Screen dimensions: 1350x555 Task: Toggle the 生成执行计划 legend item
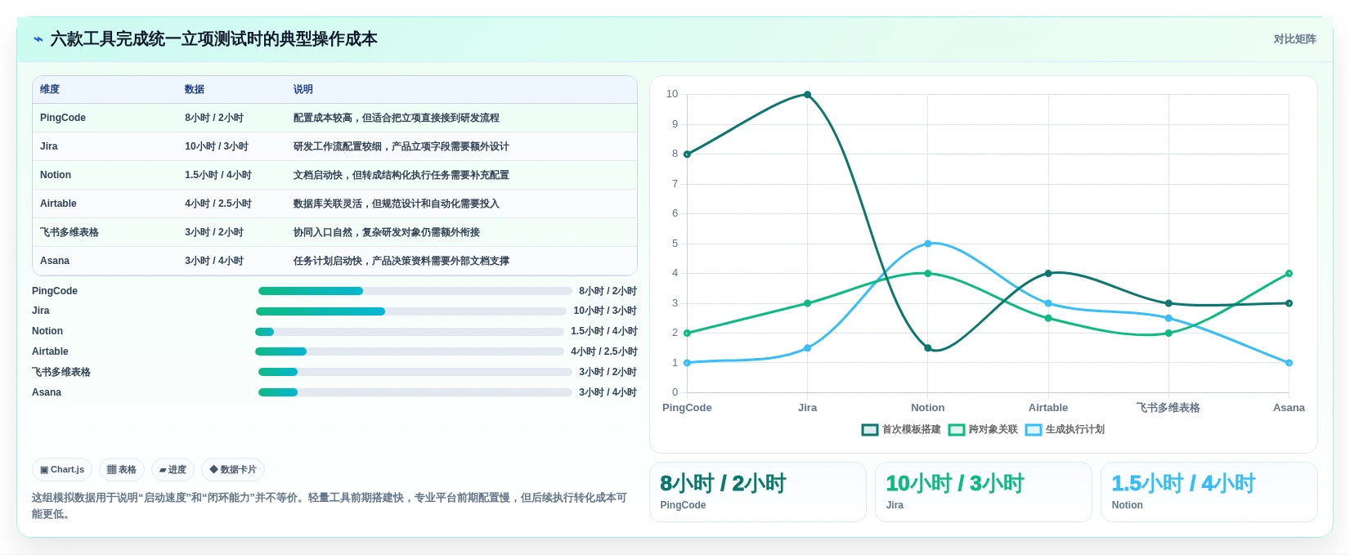click(1065, 430)
